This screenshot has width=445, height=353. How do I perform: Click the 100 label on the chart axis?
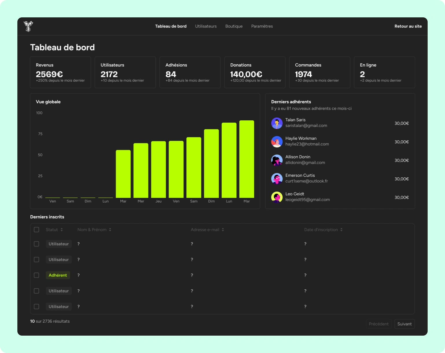39,113
